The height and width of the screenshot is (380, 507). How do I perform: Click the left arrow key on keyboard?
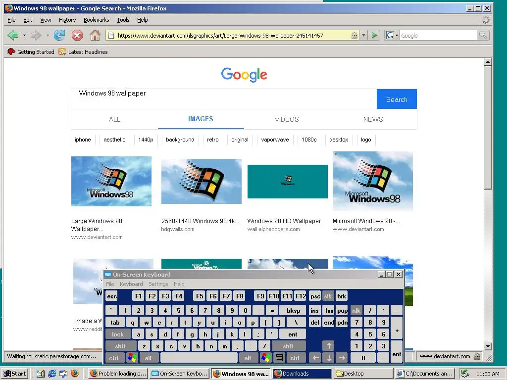(315, 358)
